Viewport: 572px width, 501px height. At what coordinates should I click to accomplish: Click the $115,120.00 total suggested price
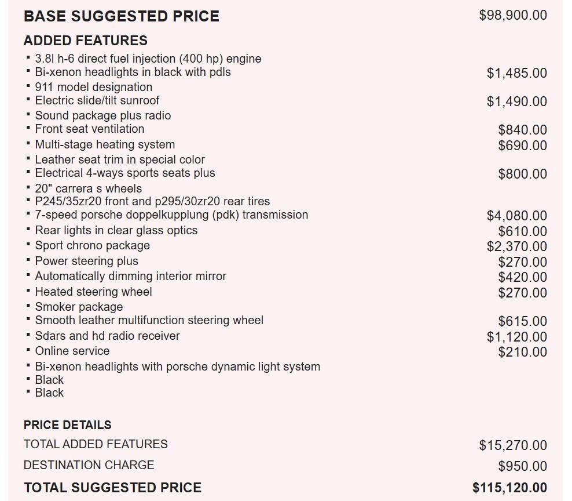[x=509, y=488]
